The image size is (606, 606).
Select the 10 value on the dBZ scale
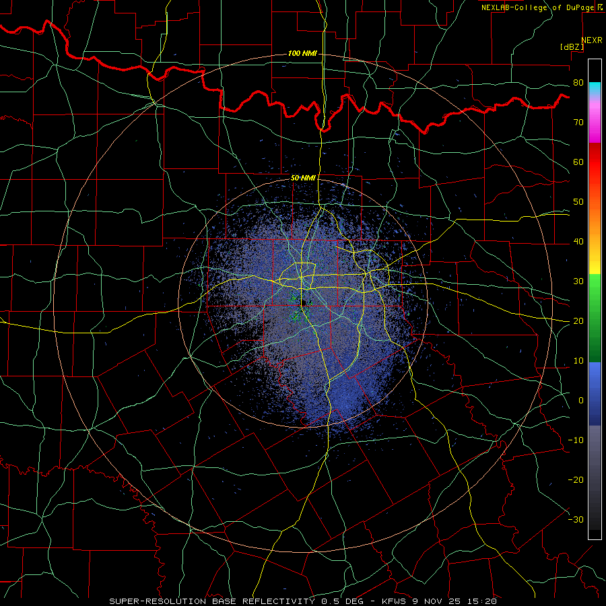pyautogui.click(x=578, y=361)
